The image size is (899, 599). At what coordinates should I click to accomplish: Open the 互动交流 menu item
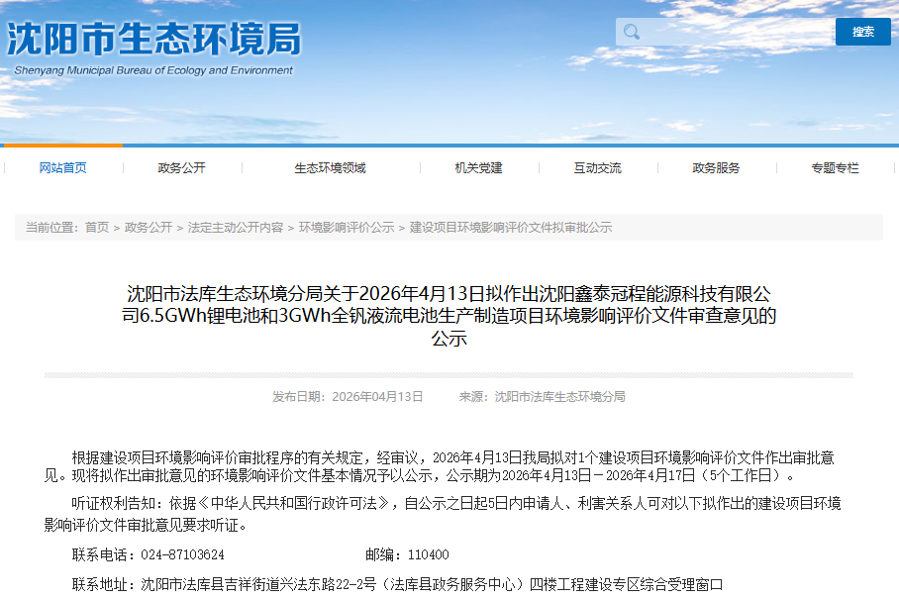tap(599, 167)
